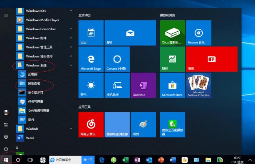Open the Sogou browser (搜狗高速浏览器) tile
Screen dimensions: 255x164
click(117, 124)
